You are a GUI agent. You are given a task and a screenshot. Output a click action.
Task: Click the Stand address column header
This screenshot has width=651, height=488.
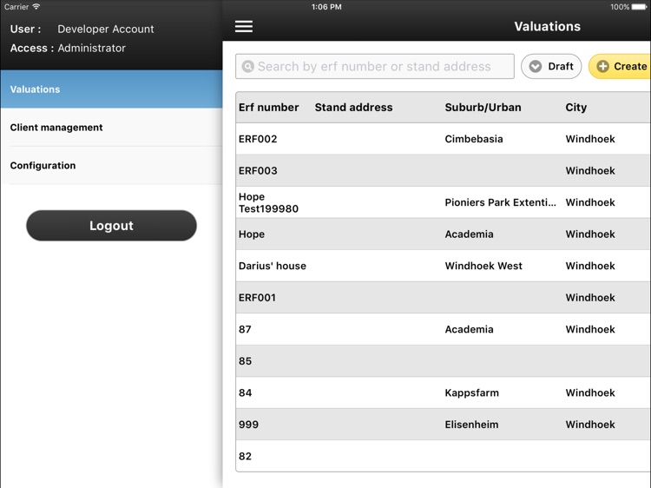pyautogui.click(x=353, y=108)
